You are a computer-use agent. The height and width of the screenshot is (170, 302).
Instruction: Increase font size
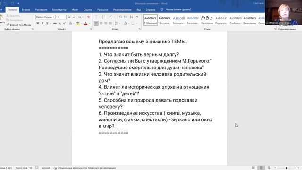tap(69, 17)
